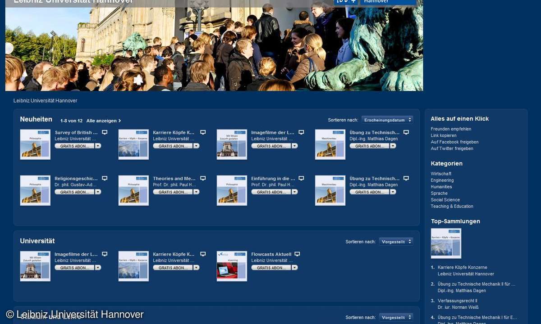Open Survey of British cover thumbnail
Image resolution: width=541 pixels, height=324 pixels.
pos(35,144)
